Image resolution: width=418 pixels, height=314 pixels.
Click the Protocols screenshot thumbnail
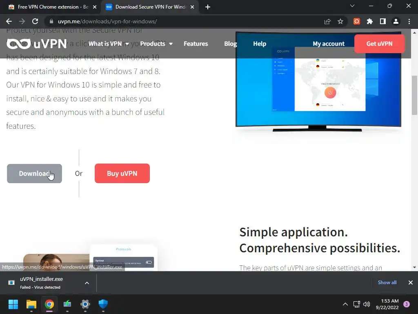[x=123, y=258]
